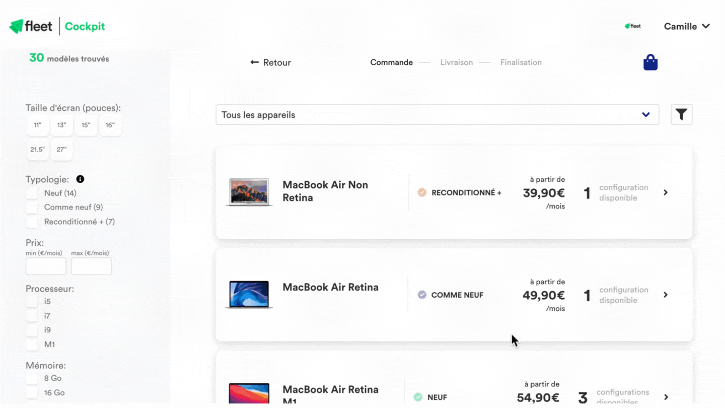Screen dimensions: 725x408
Task: Select the 15" screen size button
Action: tap(86, 125)
